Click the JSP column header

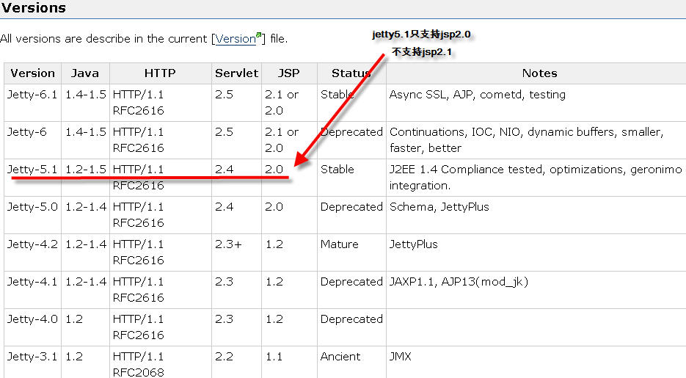coord(289,73)
